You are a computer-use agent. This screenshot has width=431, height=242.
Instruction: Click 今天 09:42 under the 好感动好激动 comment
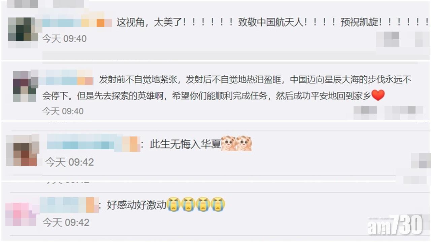pos(66,223)
